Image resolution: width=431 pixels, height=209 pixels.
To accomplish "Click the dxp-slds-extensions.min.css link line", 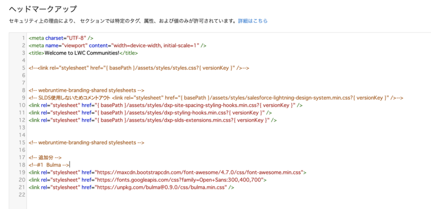I will click(x=152, y=120).
